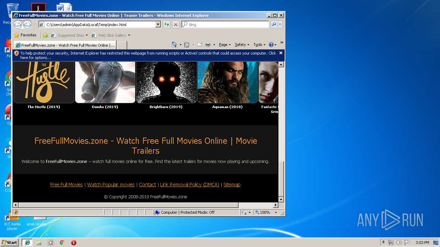Image resolution: width=440 pixels, height=247 pixels.
Task: Open recent pages dropdown next to Forward
Action: tap(35, 25)
